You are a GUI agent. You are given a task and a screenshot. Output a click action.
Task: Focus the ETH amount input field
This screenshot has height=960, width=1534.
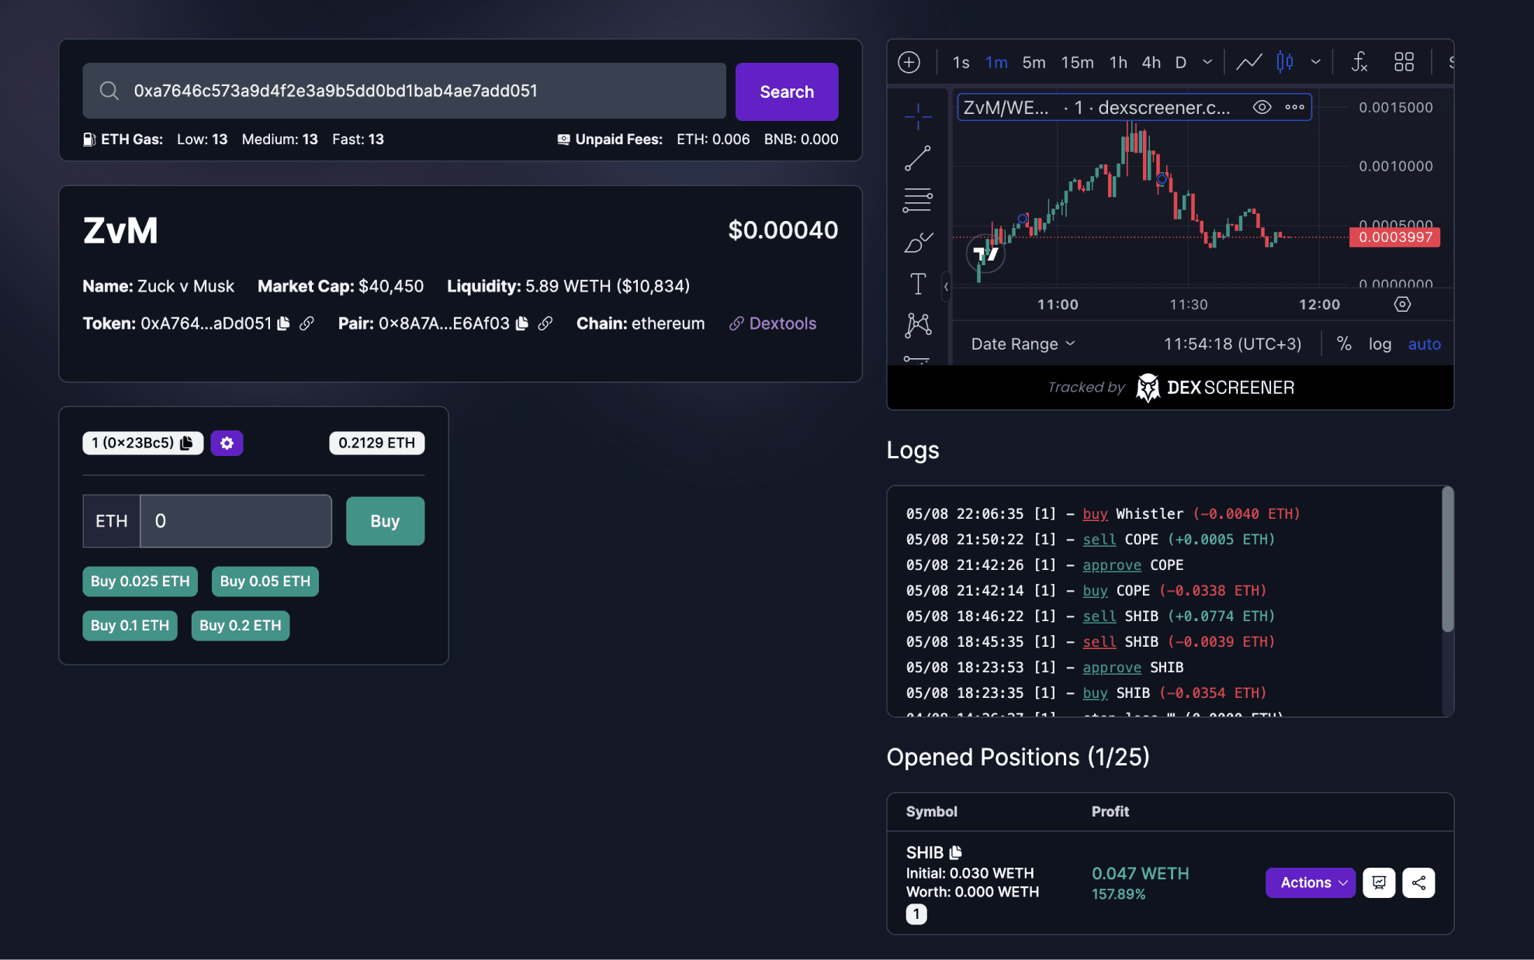click(236, 521)
